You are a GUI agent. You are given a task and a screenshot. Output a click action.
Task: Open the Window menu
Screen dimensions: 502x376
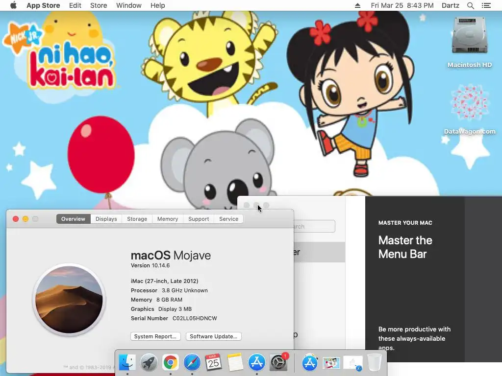[129, 5]
